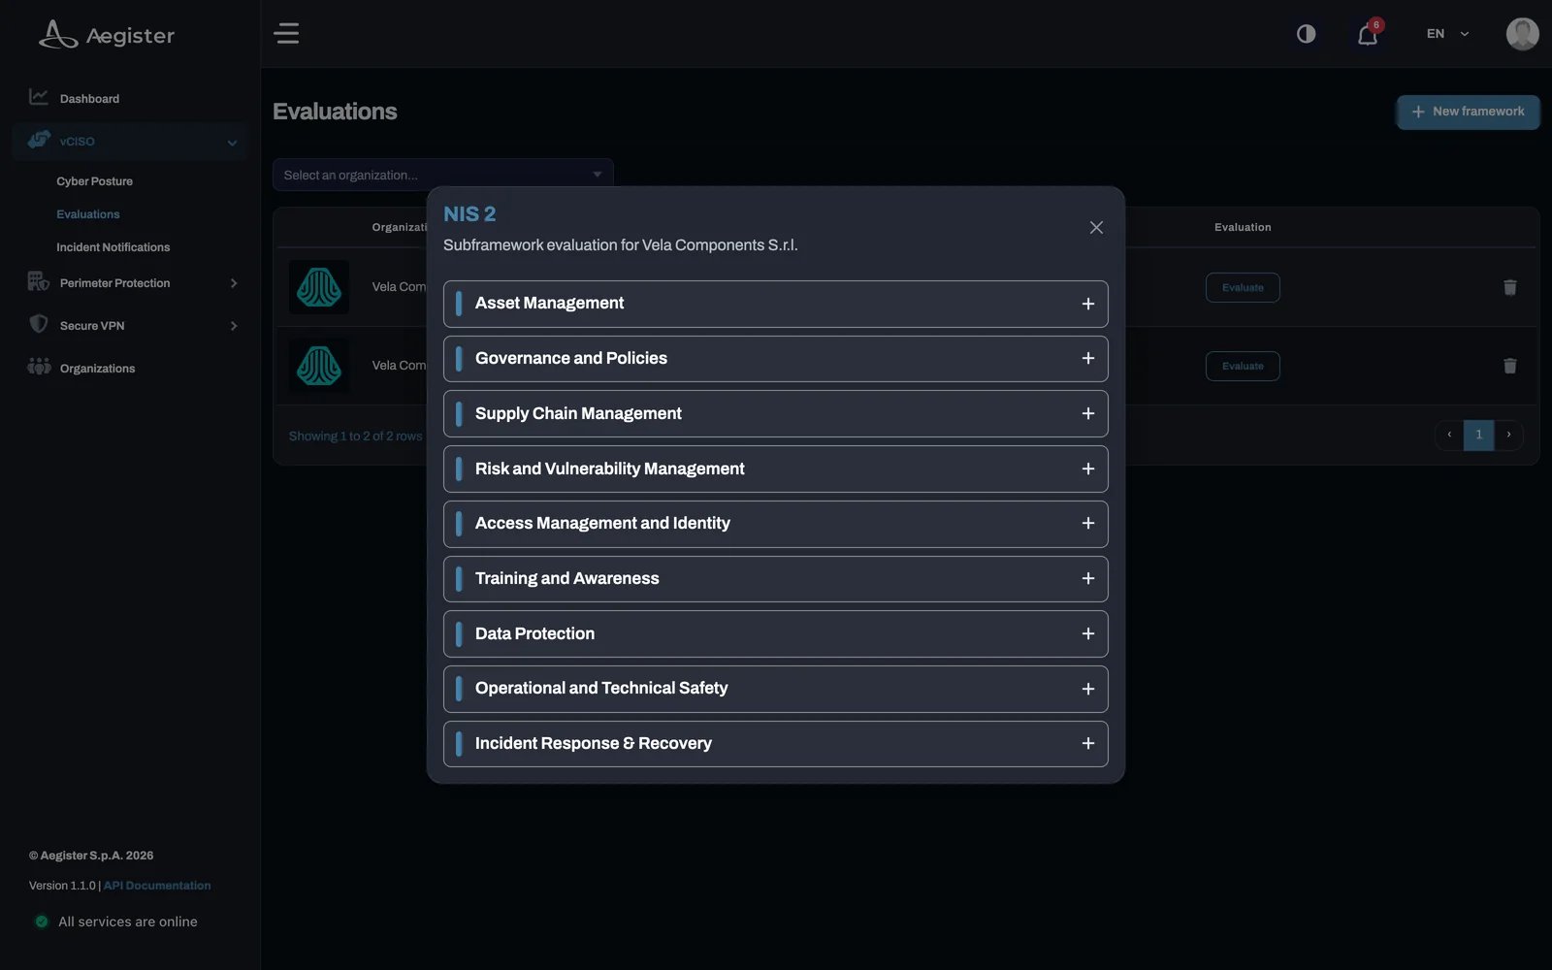Open user avatar profile menu
1552x970 pixels.
[x=1522, y=34]
